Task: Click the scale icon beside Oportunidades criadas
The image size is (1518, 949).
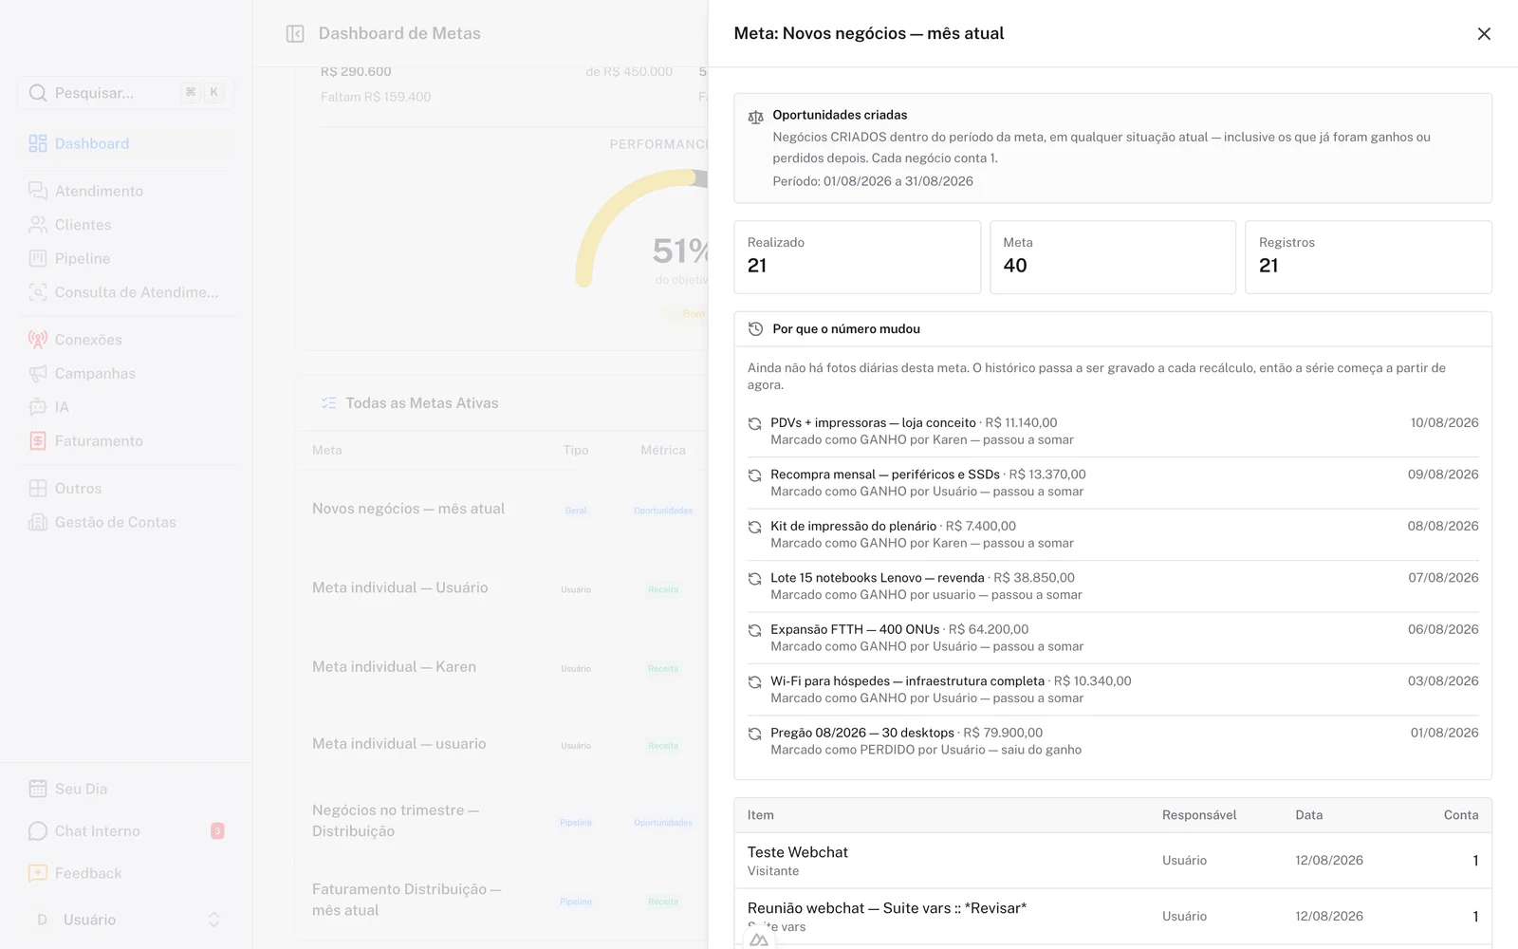Action: [x=755, y=117]
